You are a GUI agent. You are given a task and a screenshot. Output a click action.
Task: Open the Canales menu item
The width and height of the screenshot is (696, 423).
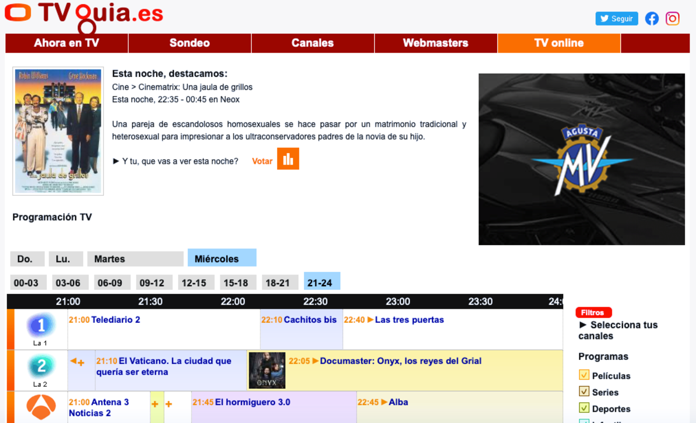coord(312,42)
